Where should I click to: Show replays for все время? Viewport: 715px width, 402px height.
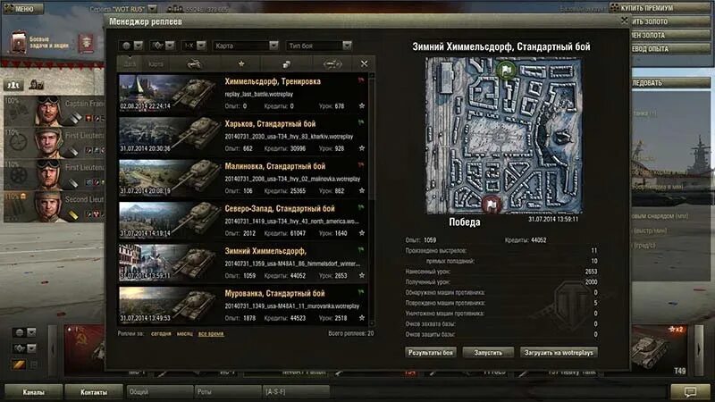(211, 333)
